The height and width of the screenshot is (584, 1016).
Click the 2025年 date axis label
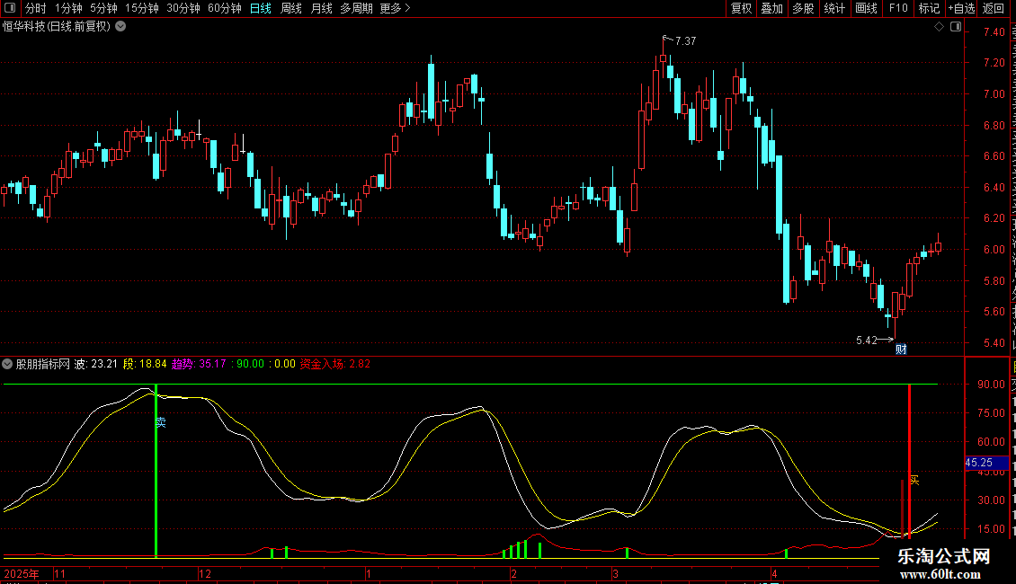[22, 573]
